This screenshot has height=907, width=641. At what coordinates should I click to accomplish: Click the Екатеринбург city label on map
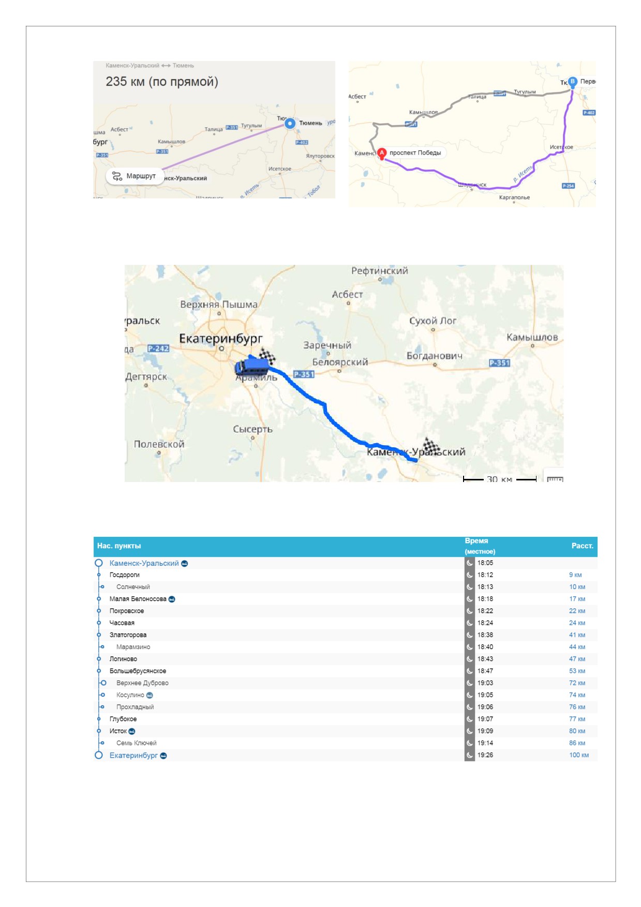click(x=221, y=339)
